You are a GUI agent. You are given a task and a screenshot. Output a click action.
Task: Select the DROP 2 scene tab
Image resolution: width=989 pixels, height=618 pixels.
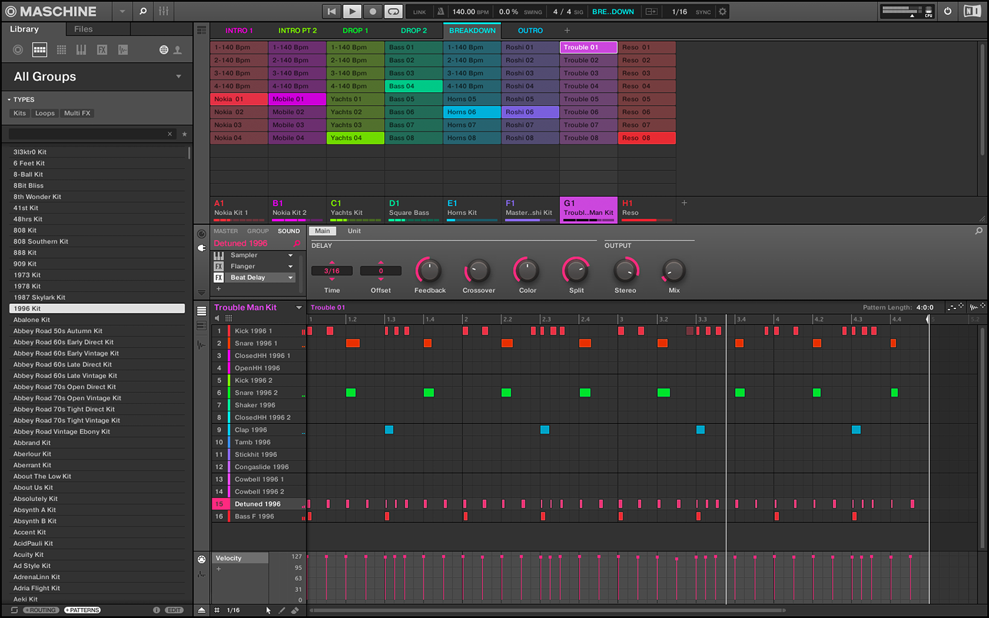pos(414,30)
